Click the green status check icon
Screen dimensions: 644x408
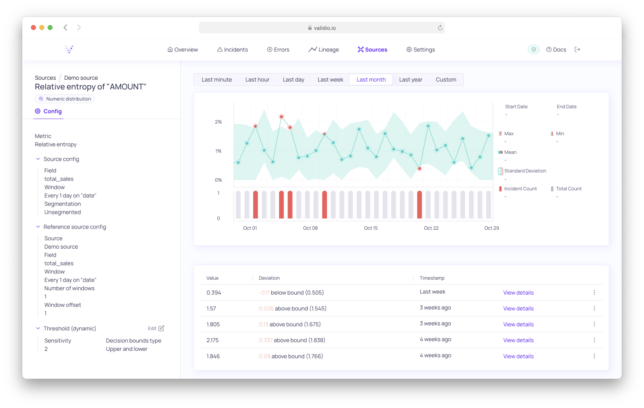534,49
